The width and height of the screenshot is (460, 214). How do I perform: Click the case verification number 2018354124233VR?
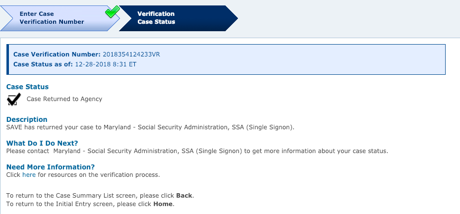point(131,54)
